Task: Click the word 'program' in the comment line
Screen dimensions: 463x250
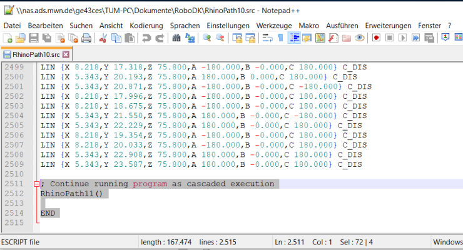Action: (x=150, y=184)
